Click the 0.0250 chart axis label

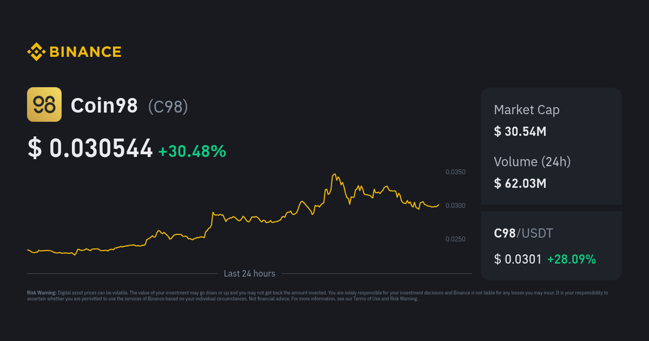455,239
